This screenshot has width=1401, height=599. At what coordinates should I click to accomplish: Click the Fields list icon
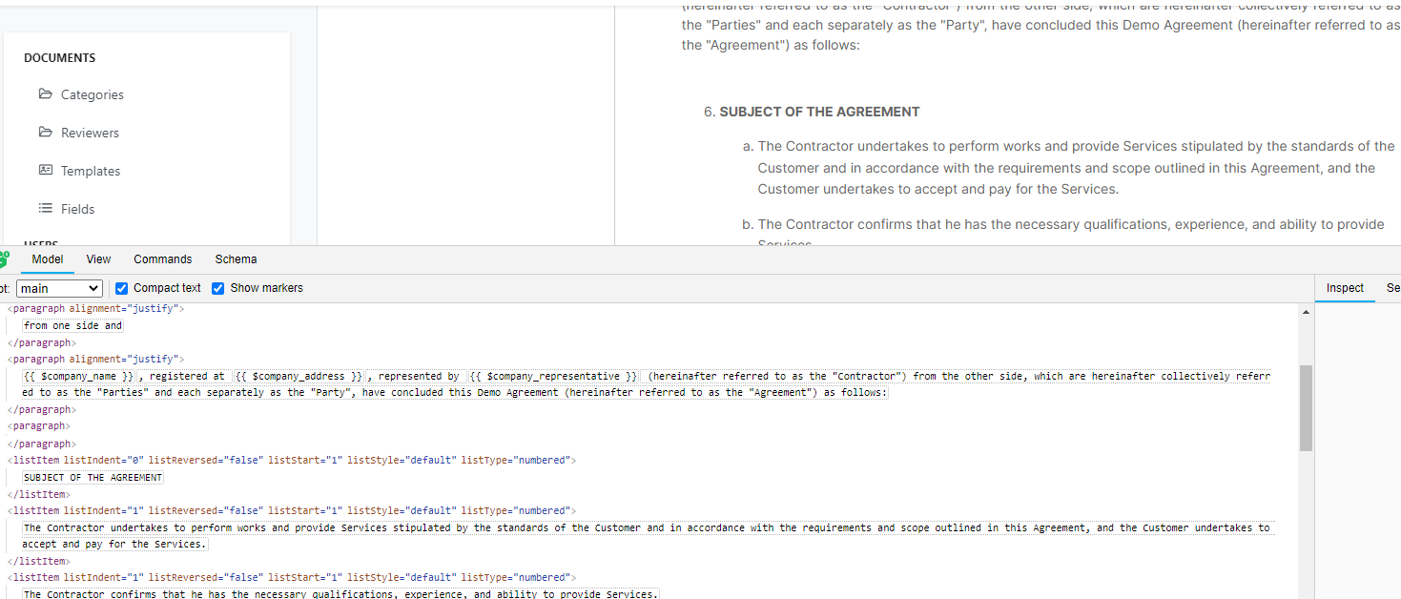point(46,208)
